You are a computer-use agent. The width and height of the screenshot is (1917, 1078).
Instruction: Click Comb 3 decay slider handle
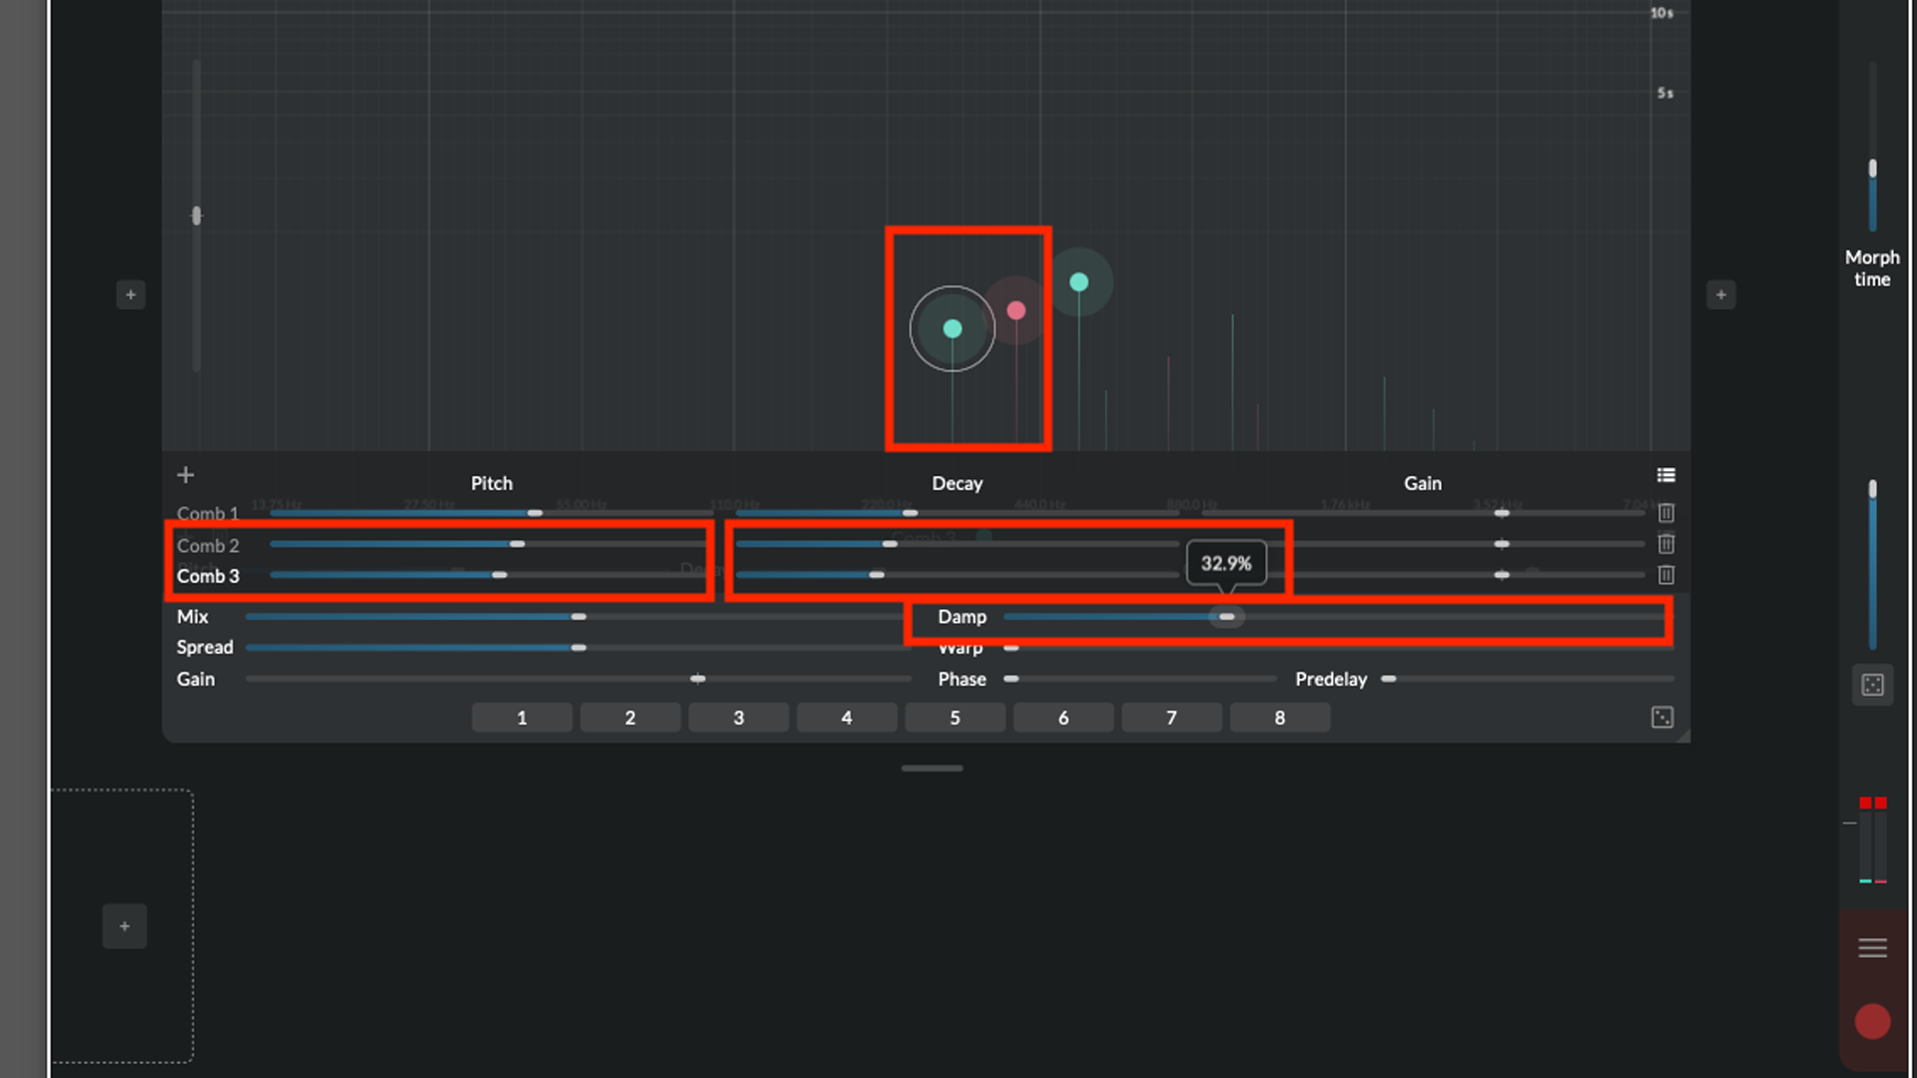click(x=877, y=575)
